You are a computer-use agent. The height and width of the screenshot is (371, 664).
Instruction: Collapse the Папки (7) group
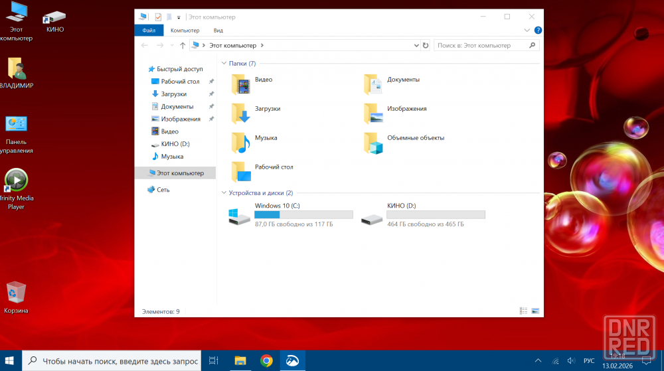[x=223, y=64]
